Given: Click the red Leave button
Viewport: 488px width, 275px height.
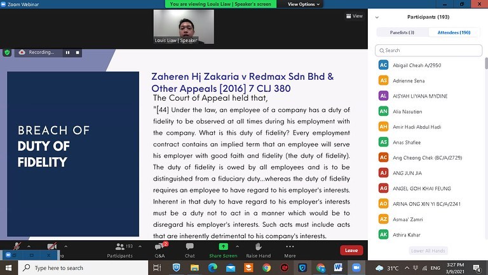Looking at the screenshot, I should click(351, 250).
